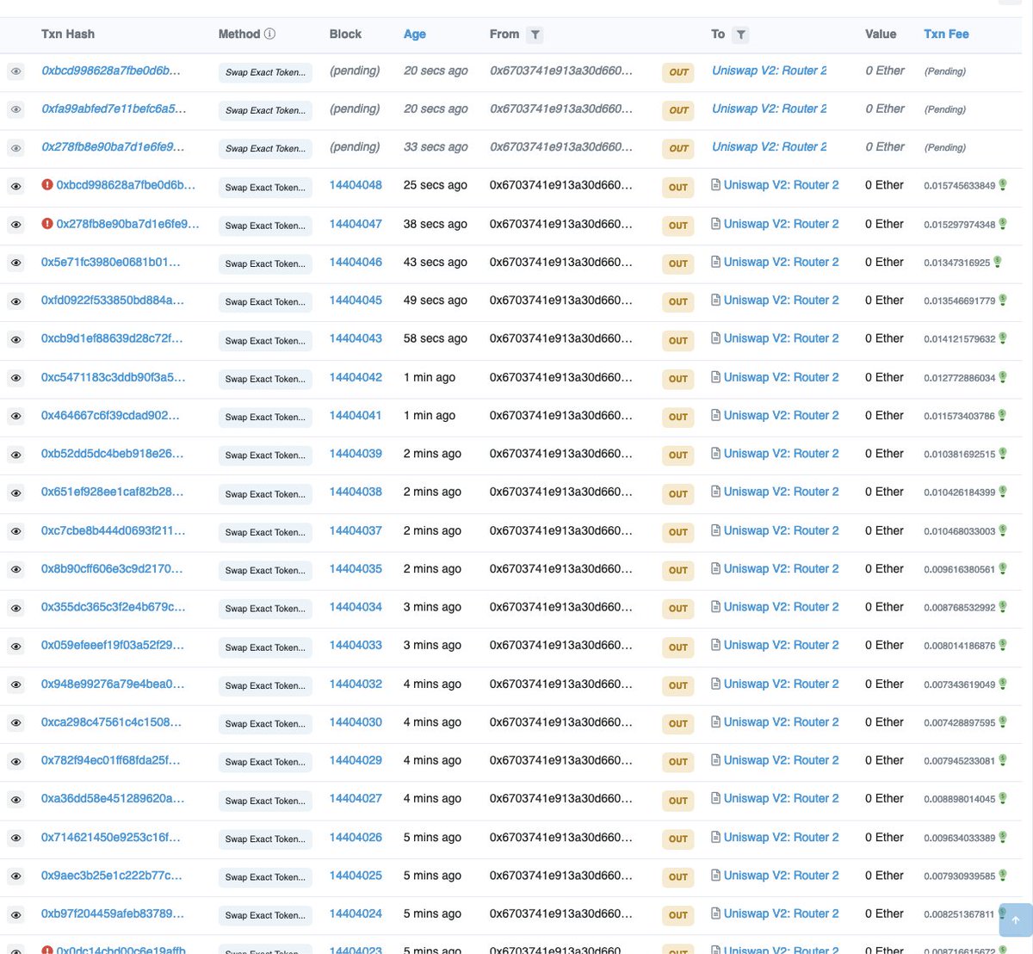The width and height of the screenshot is (1033, 954).
Task: Click the scroll-to-top arrow button
Action: 1016,920
